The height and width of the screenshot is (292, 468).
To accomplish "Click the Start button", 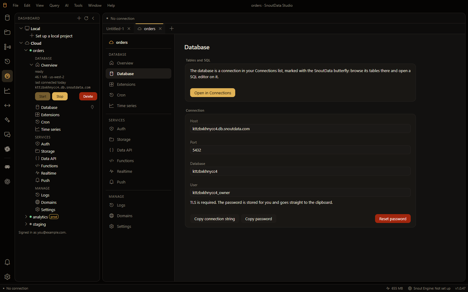I will (x=43, y=96).
